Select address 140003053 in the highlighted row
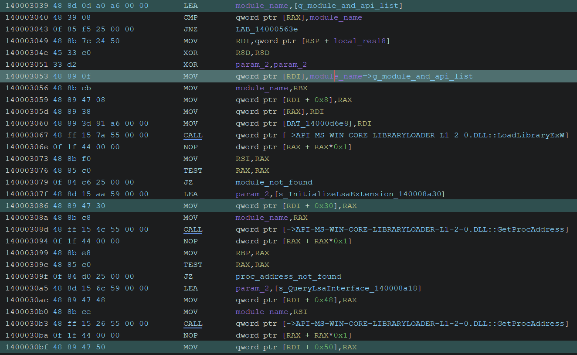This screenshot has height=355, width=577. click(x=26, y=76)
